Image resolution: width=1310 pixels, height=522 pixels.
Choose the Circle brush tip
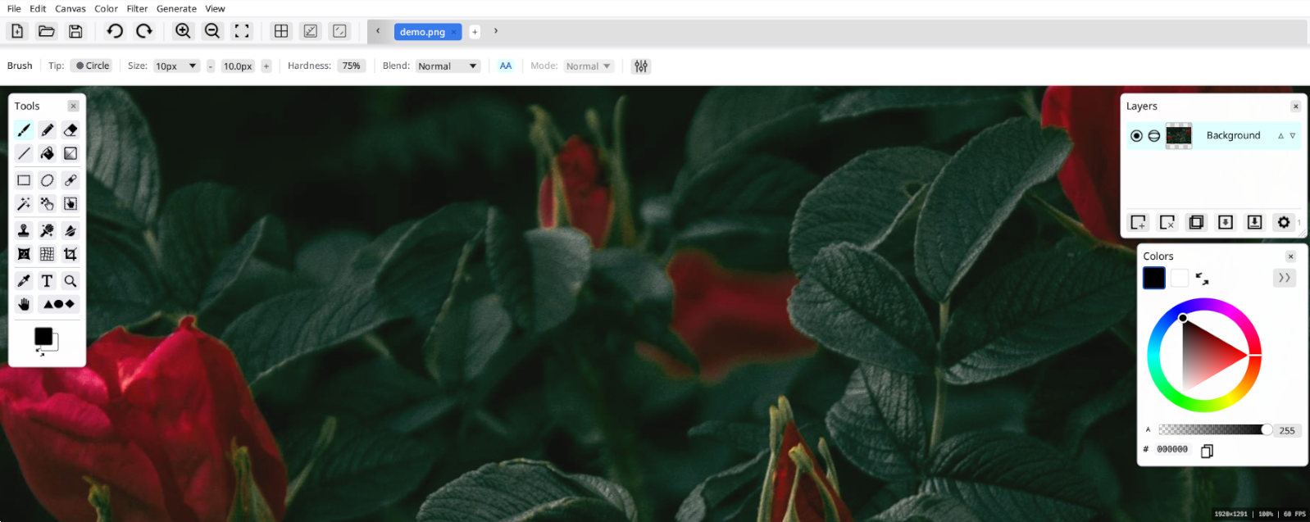pos(91,66)
